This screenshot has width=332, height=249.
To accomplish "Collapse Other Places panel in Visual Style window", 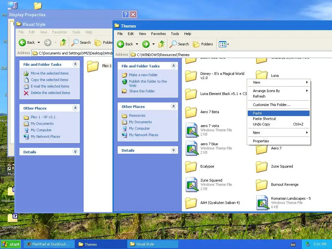I will 75,108.
